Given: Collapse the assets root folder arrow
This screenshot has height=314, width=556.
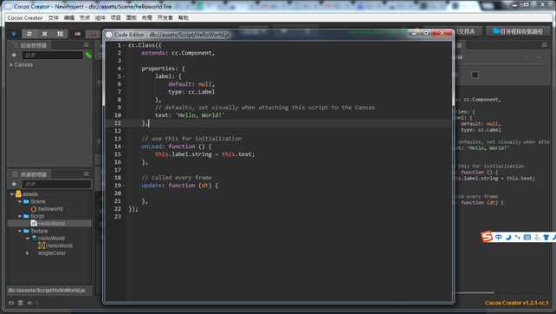Looking at the screenshot, I should 12,194.
